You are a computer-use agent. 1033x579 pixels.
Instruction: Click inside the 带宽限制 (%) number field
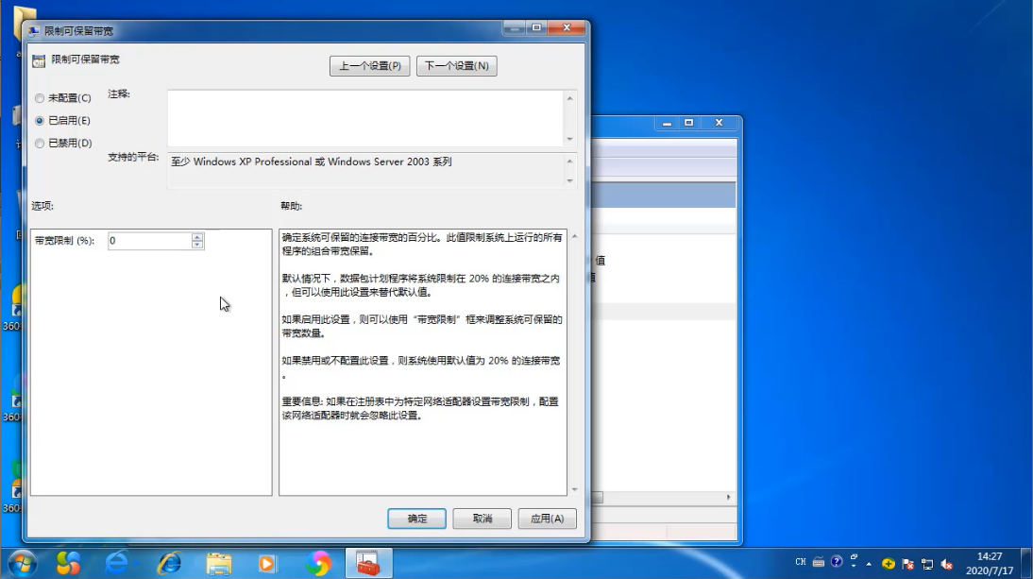tap(149, 241)
